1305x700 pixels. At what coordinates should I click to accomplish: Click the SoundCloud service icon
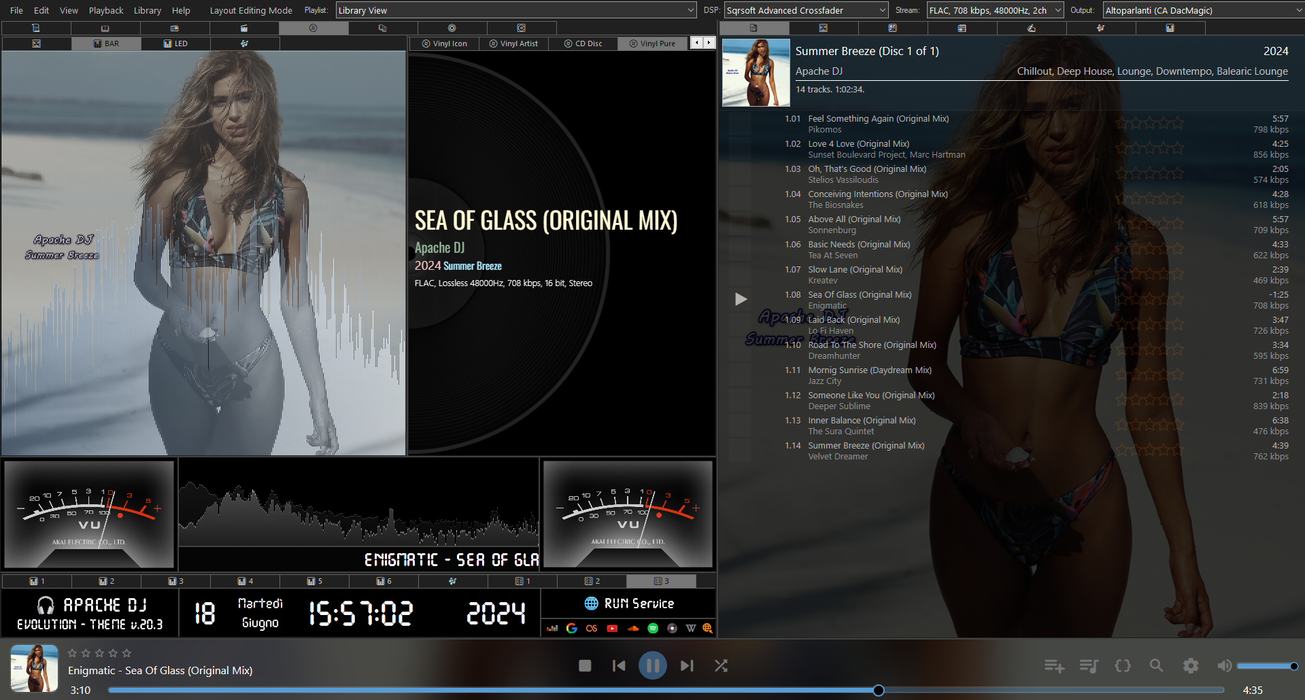click(632, 628)
